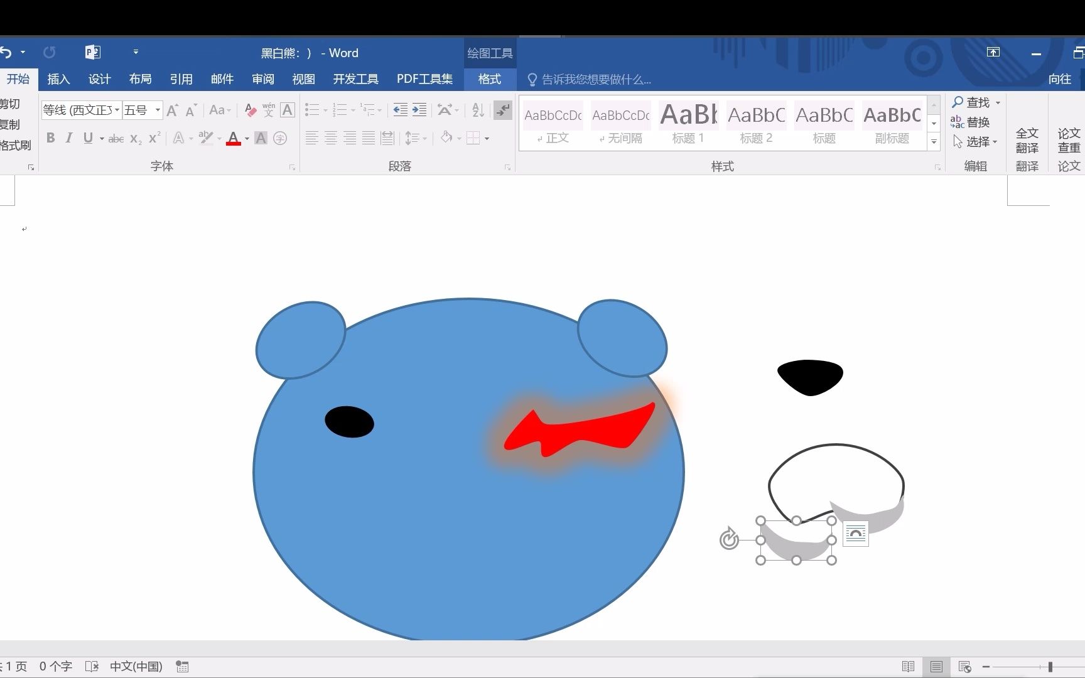Open the 绘图工具 格式 tab
This screenshot has width=1085, height=678.
(489, 79)
